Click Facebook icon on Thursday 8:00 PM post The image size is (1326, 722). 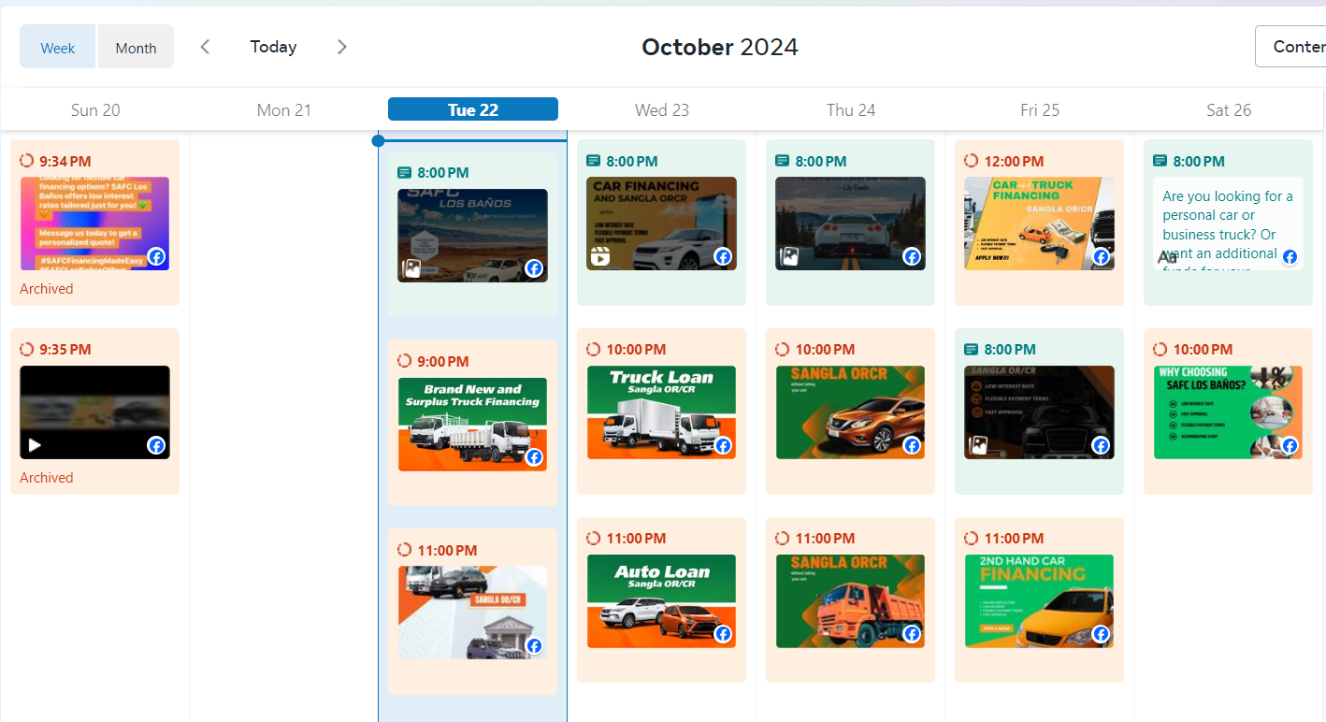912,256
